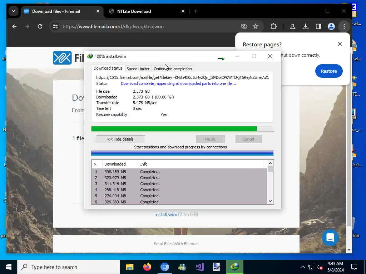Open Firefox from the taskbar
Screen dimensions: 366x274
(x=147, y=267)
